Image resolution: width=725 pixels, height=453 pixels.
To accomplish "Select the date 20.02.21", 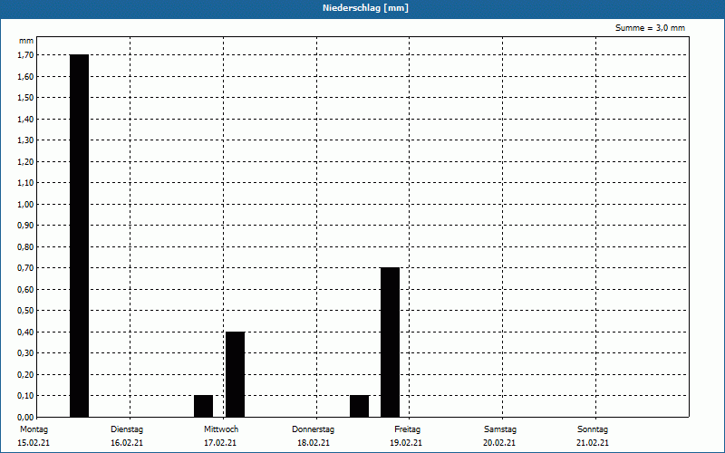I will click(x=499, y=443).
